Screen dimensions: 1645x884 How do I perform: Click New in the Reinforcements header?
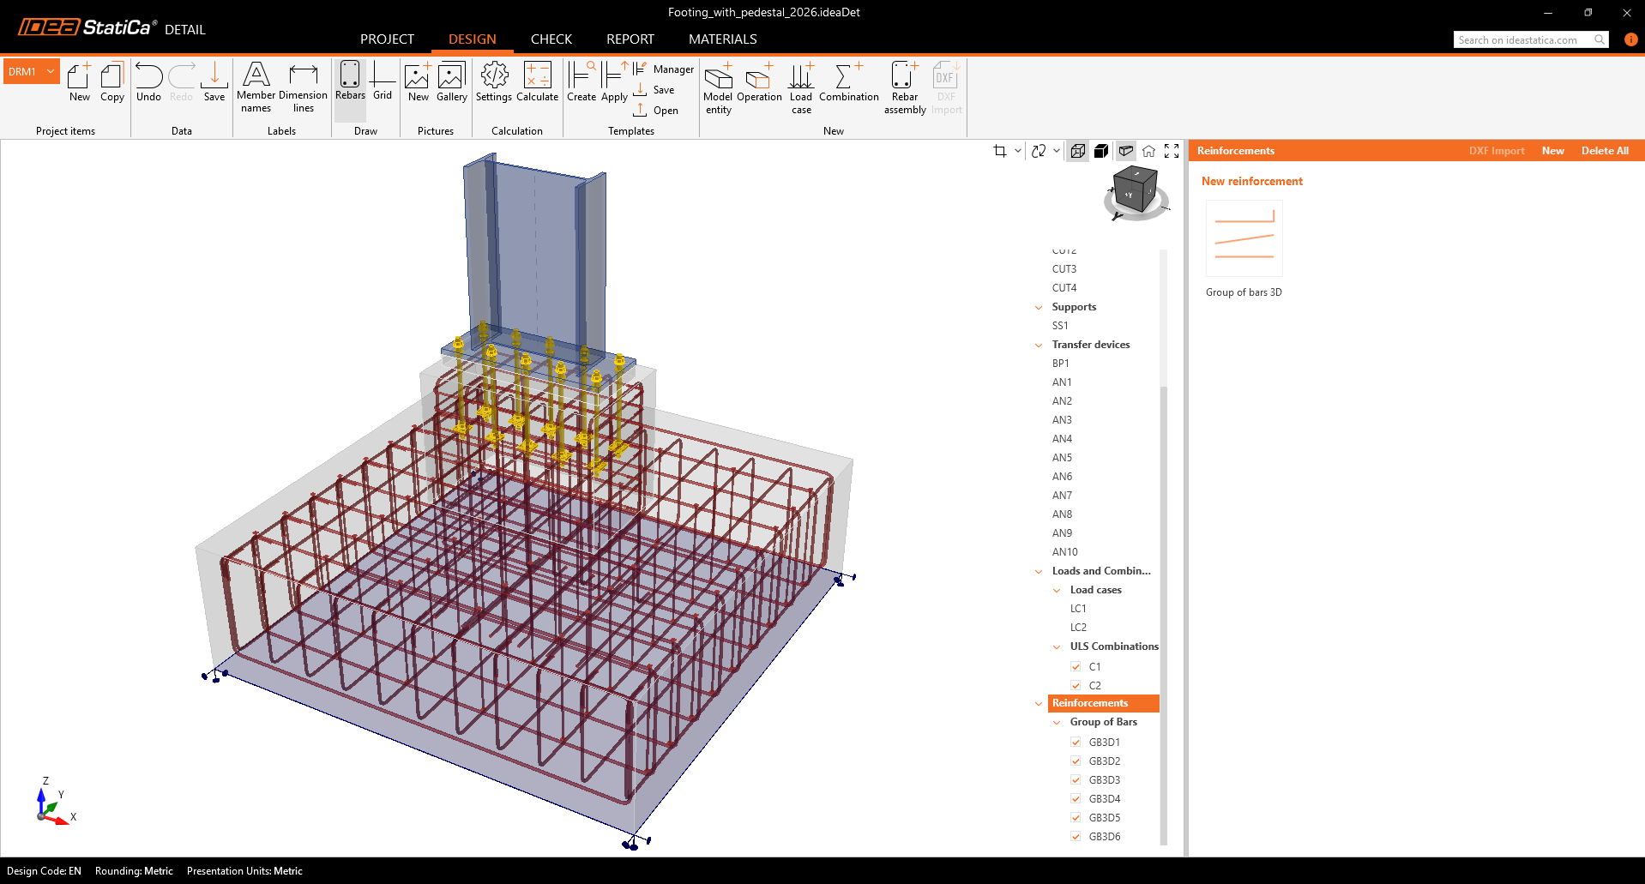click(1552, 151)
